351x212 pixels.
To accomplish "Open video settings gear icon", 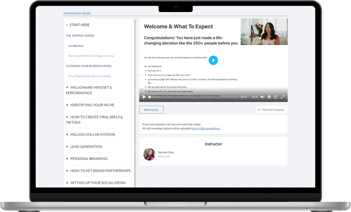I will point(269,97).
